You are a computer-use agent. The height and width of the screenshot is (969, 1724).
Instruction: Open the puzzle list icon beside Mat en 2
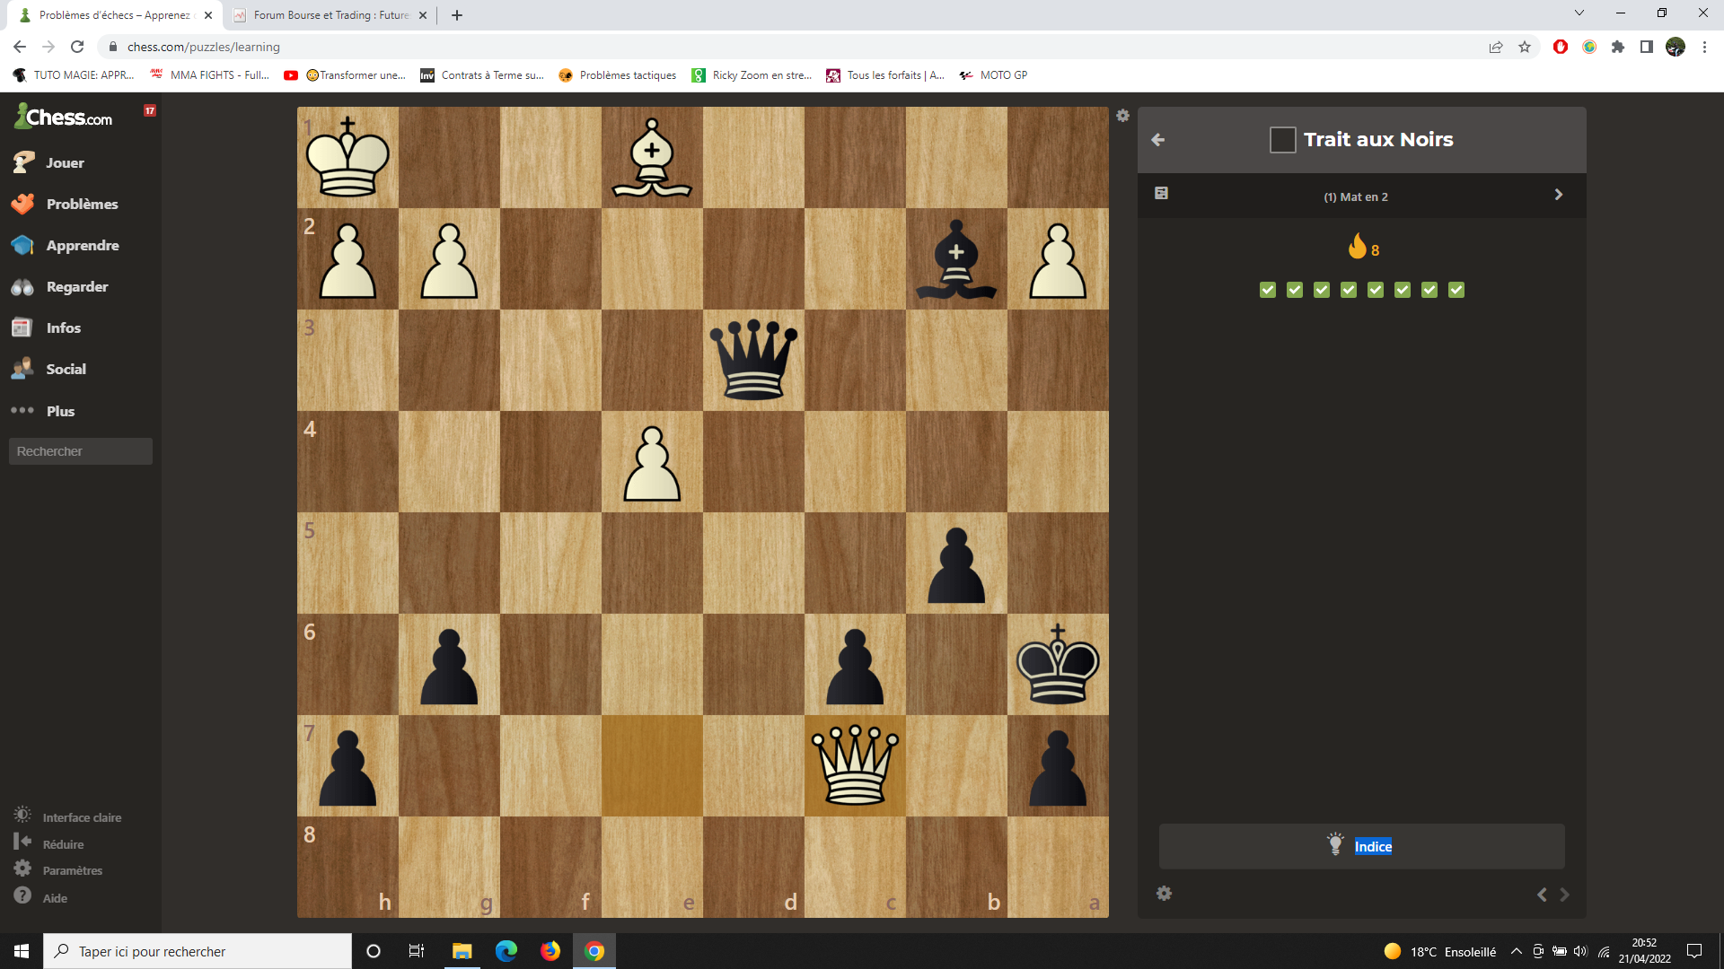[1161, 194]
